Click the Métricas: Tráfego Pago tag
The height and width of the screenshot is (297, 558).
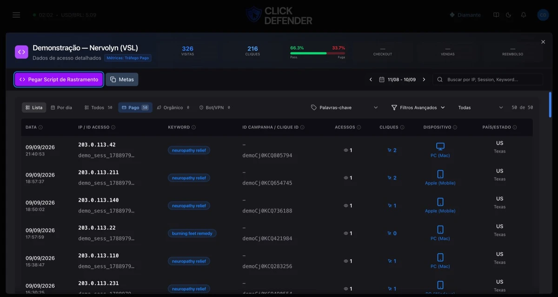coord(128,58)
